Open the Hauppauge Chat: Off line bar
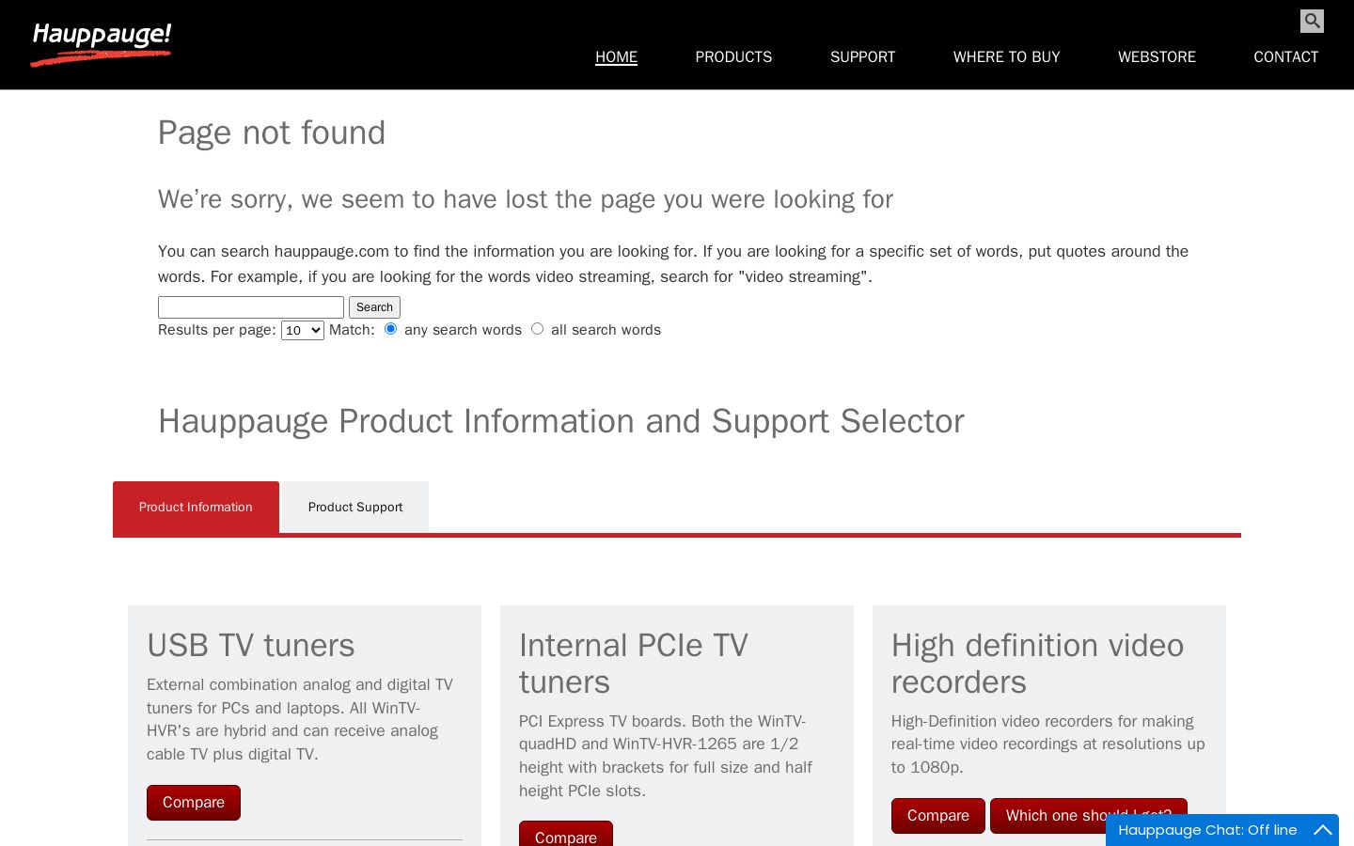Image resolution: width=1354 pixels, height=846 pixels. 1222,830
